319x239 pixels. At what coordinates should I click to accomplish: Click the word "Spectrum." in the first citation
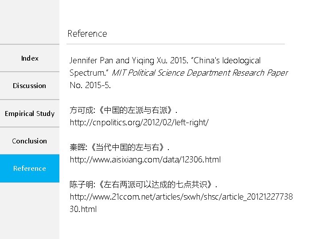(89, 73)
